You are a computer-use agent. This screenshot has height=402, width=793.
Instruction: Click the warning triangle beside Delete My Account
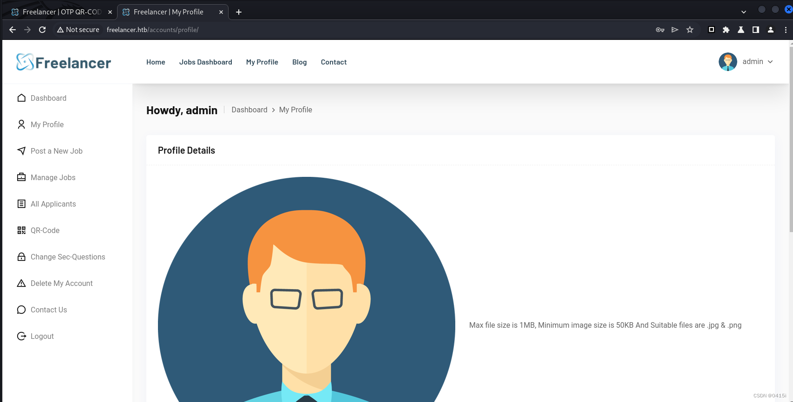tap(21, 283)
